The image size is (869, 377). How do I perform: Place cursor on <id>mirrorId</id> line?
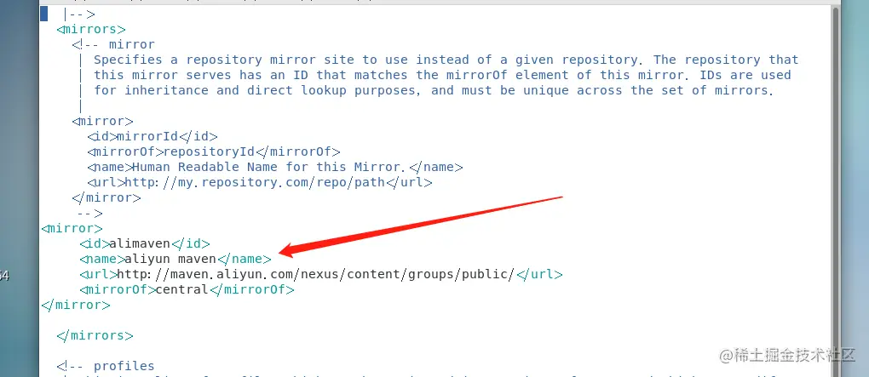(153, 136)
